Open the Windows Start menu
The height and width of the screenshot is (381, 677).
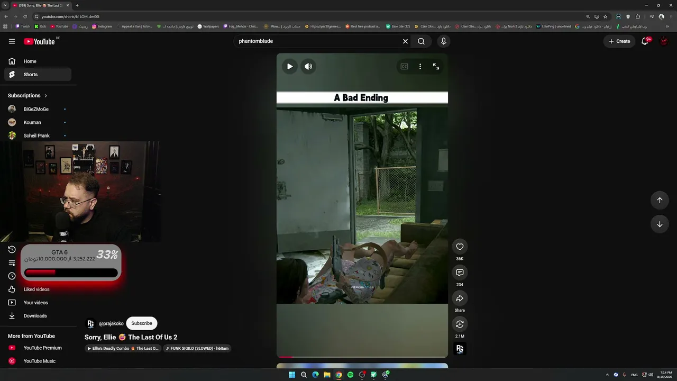(292, 375)
